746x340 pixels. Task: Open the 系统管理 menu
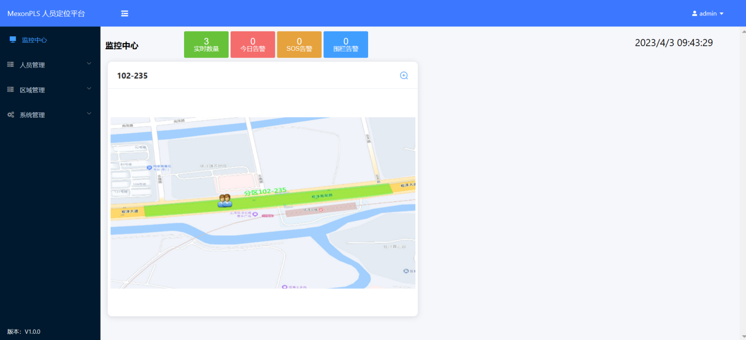[x=50, y=115]
